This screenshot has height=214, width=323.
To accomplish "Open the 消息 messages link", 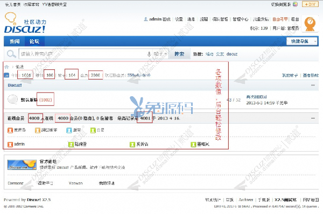I will pos(191,19).
